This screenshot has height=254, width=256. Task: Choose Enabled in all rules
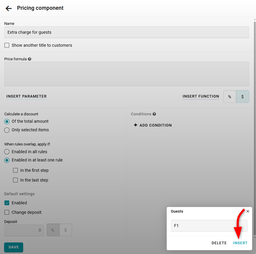(x=7, y=152)
